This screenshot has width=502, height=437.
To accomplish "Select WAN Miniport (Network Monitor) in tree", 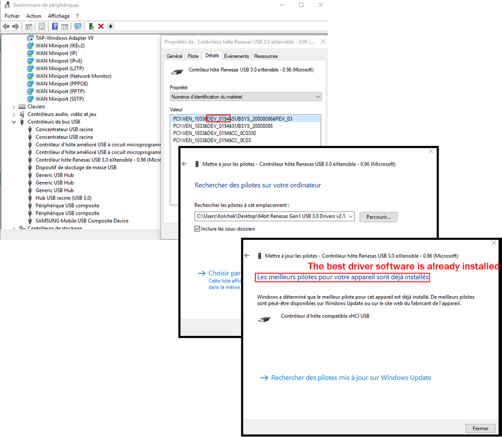I will [x=73, y=76].
